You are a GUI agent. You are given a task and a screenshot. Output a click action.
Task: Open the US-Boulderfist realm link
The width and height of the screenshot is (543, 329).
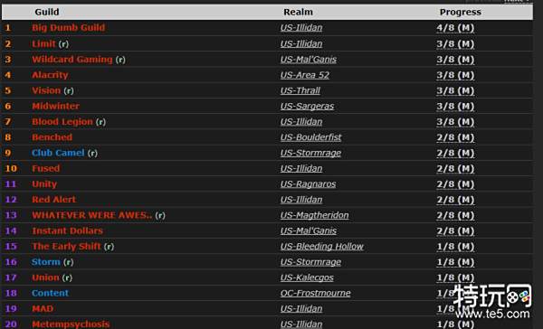click(x=310, y=137)
